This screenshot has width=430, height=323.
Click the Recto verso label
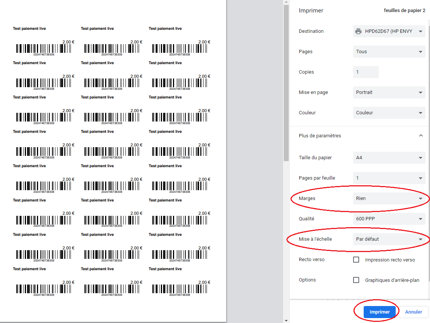pyautogui.click(x=312, y=260)
